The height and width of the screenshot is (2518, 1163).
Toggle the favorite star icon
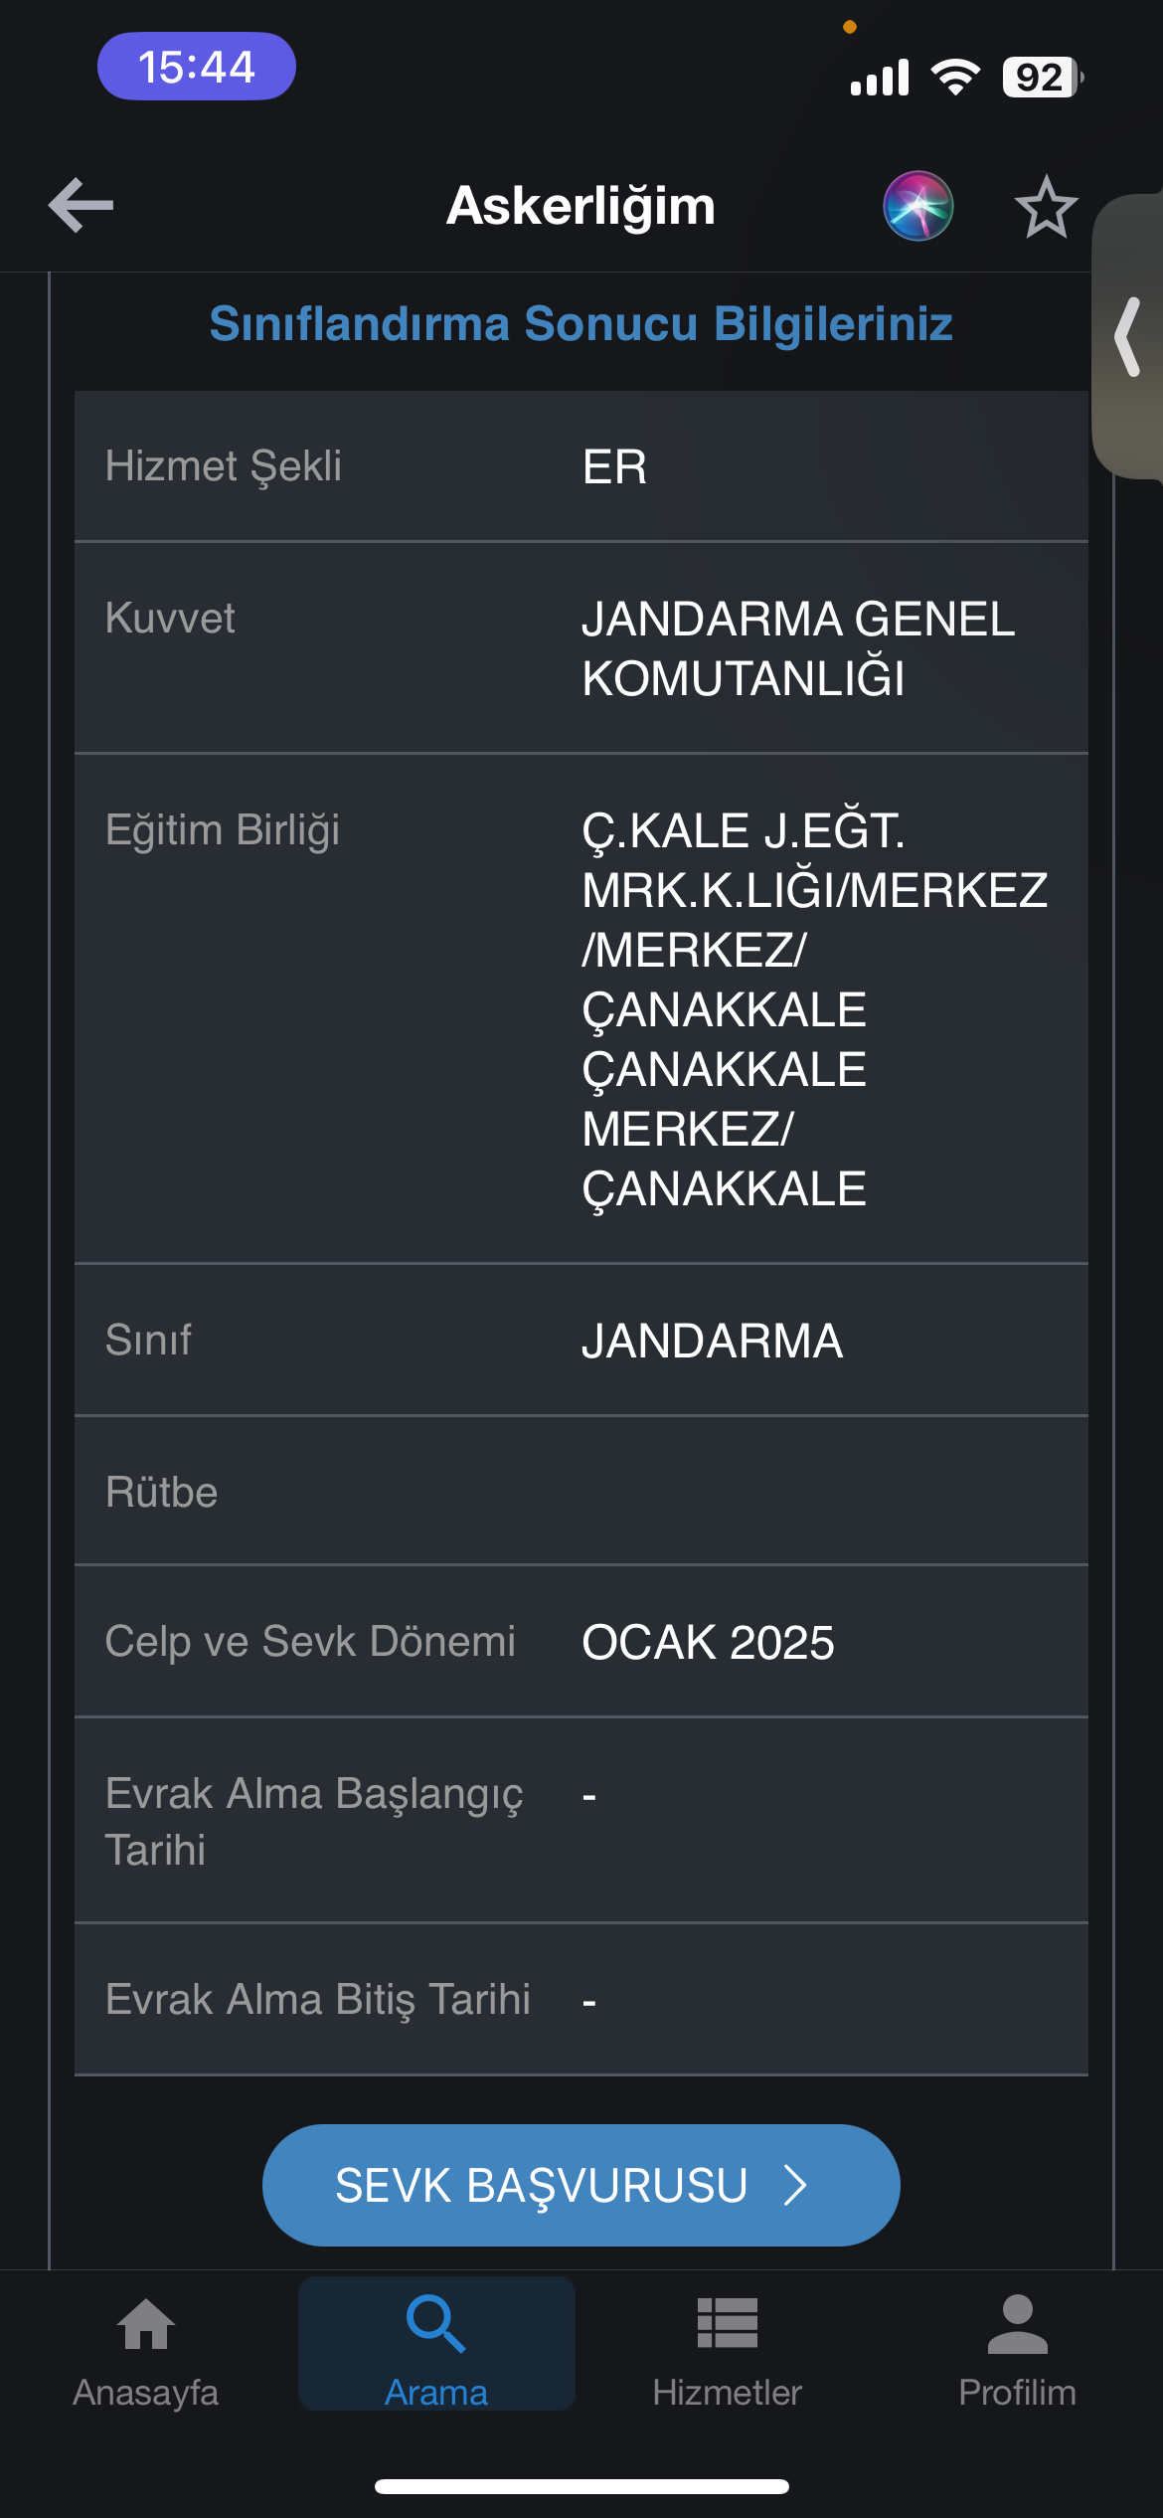pyautogui.click(x=1046, y=206)
